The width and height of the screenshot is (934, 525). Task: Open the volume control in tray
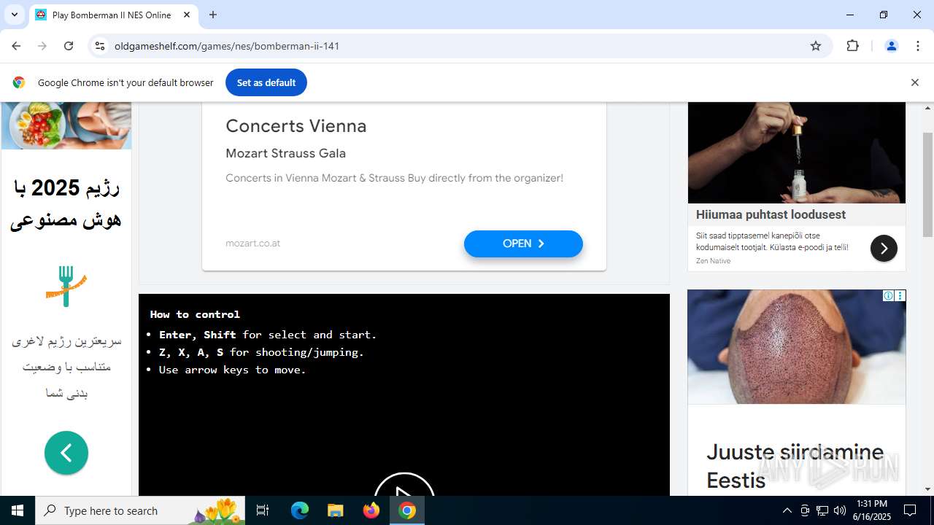(840, 510)
